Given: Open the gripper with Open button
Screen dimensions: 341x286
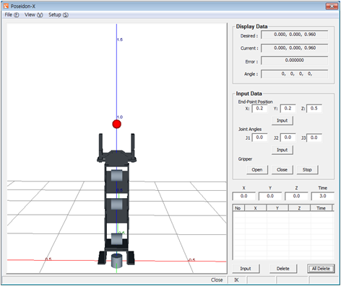Looking at the screenshot, I should pos(257,170).
